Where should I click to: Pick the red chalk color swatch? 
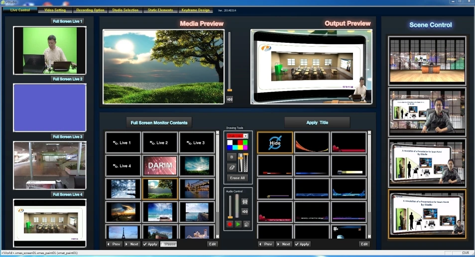[x=240, y=142]
